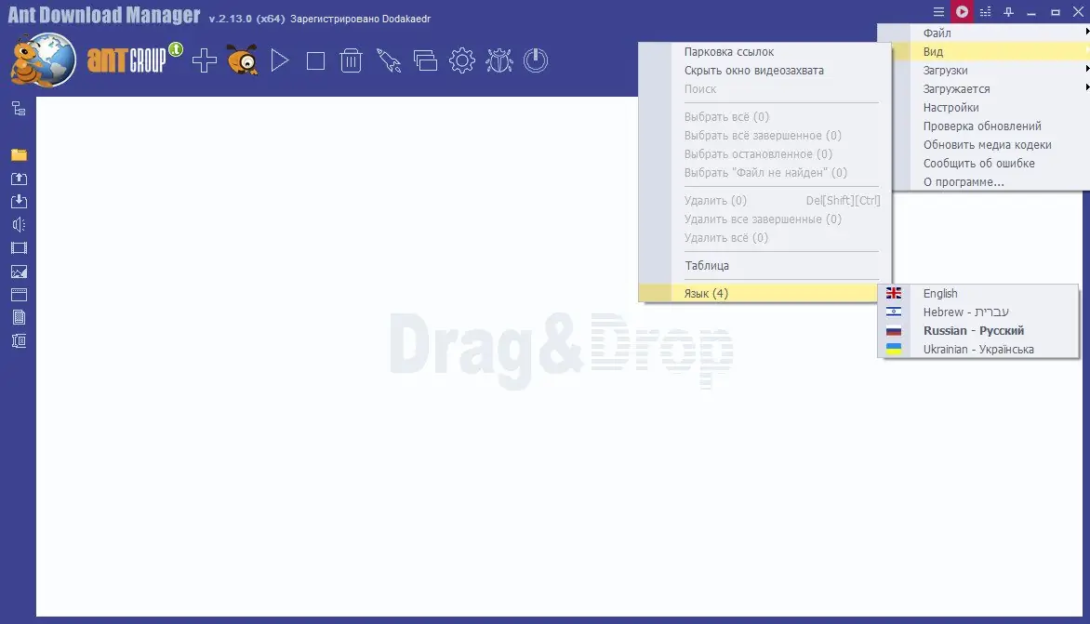The height and width of the screenshot is (624, 1090).
Task: Start downloads with the play triangle icon
Action: click(x=279, y=60)
